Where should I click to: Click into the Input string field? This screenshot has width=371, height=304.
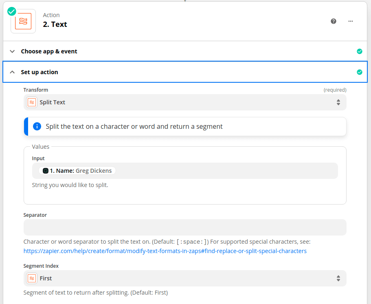pos(224,171)
